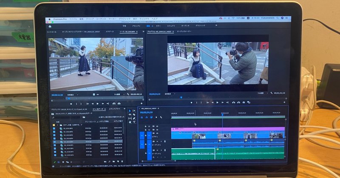The height and width of the screenshot is (178, 340).
Task: Mute second audio track M button
Action: pos(157,150)
